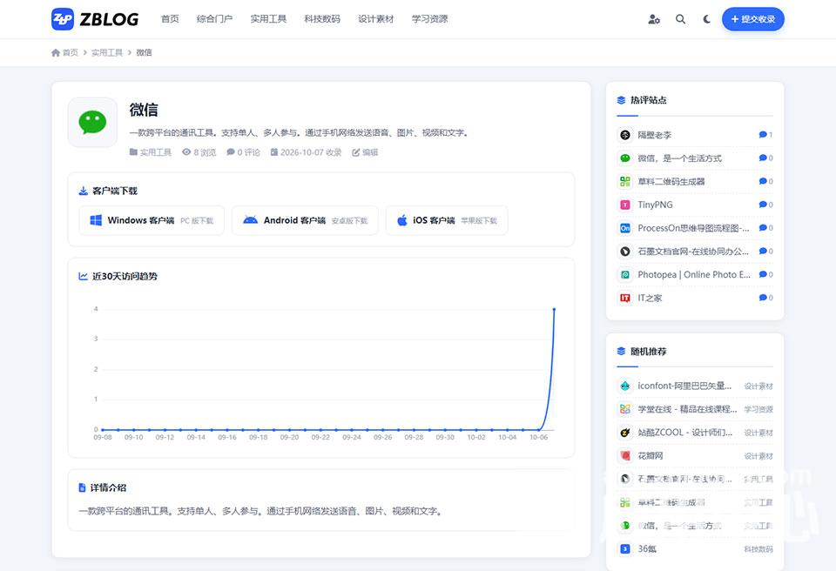
Task: Open 36氪 in 随机推荐
Action: pyautogui.click(x=647, y=548)
